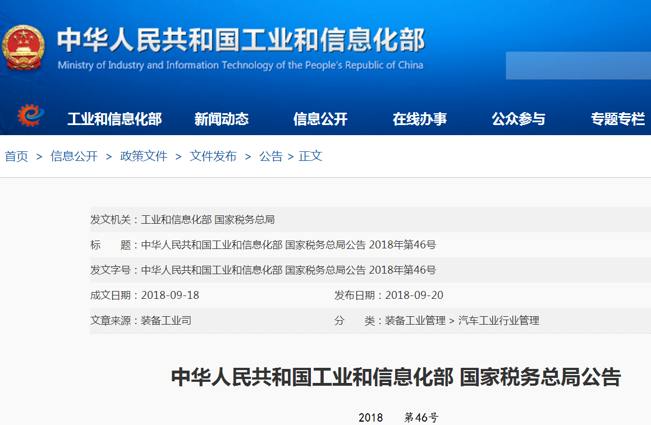Open the 公告 breadcrumb link
The image size is (651, 425).
pyautogui.click(x=271, y=156)
